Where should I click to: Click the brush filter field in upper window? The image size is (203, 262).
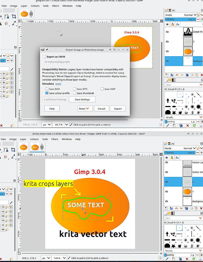(x=182, y=85)
